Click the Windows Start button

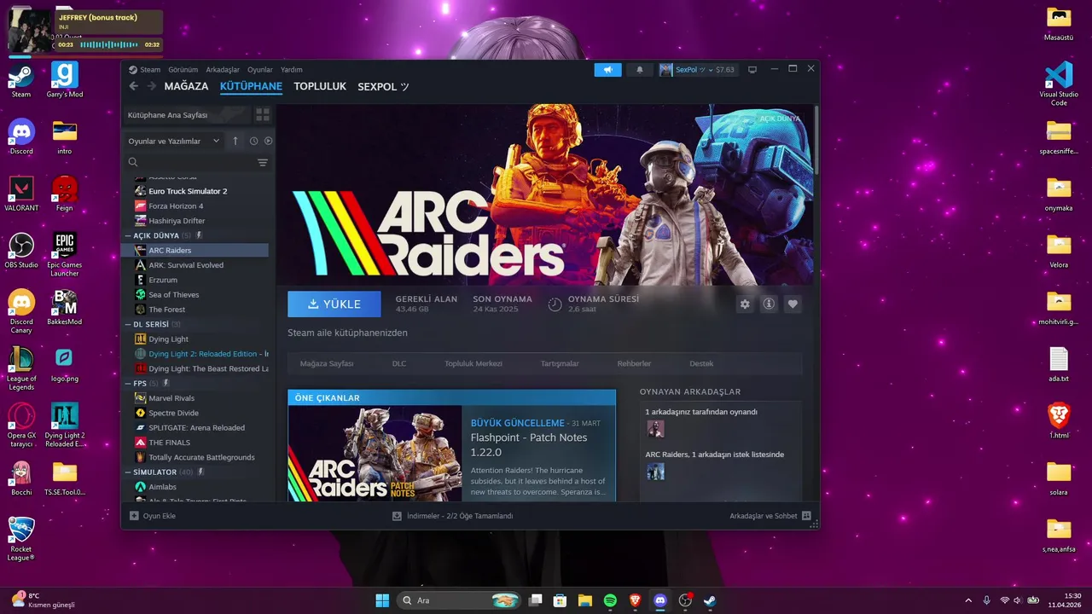coord(382,600)
